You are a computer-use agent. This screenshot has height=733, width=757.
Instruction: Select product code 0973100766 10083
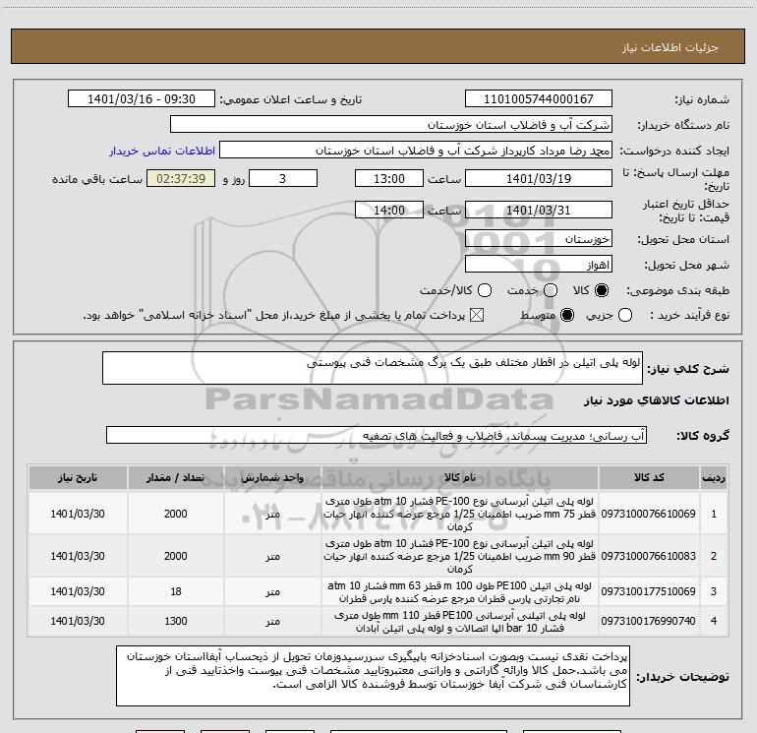(649, 556)
